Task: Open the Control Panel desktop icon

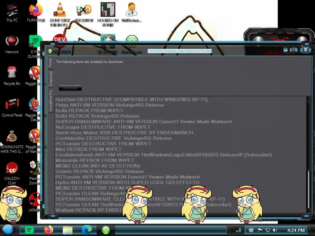Action: pyautogui.click(x=12, y=108)
